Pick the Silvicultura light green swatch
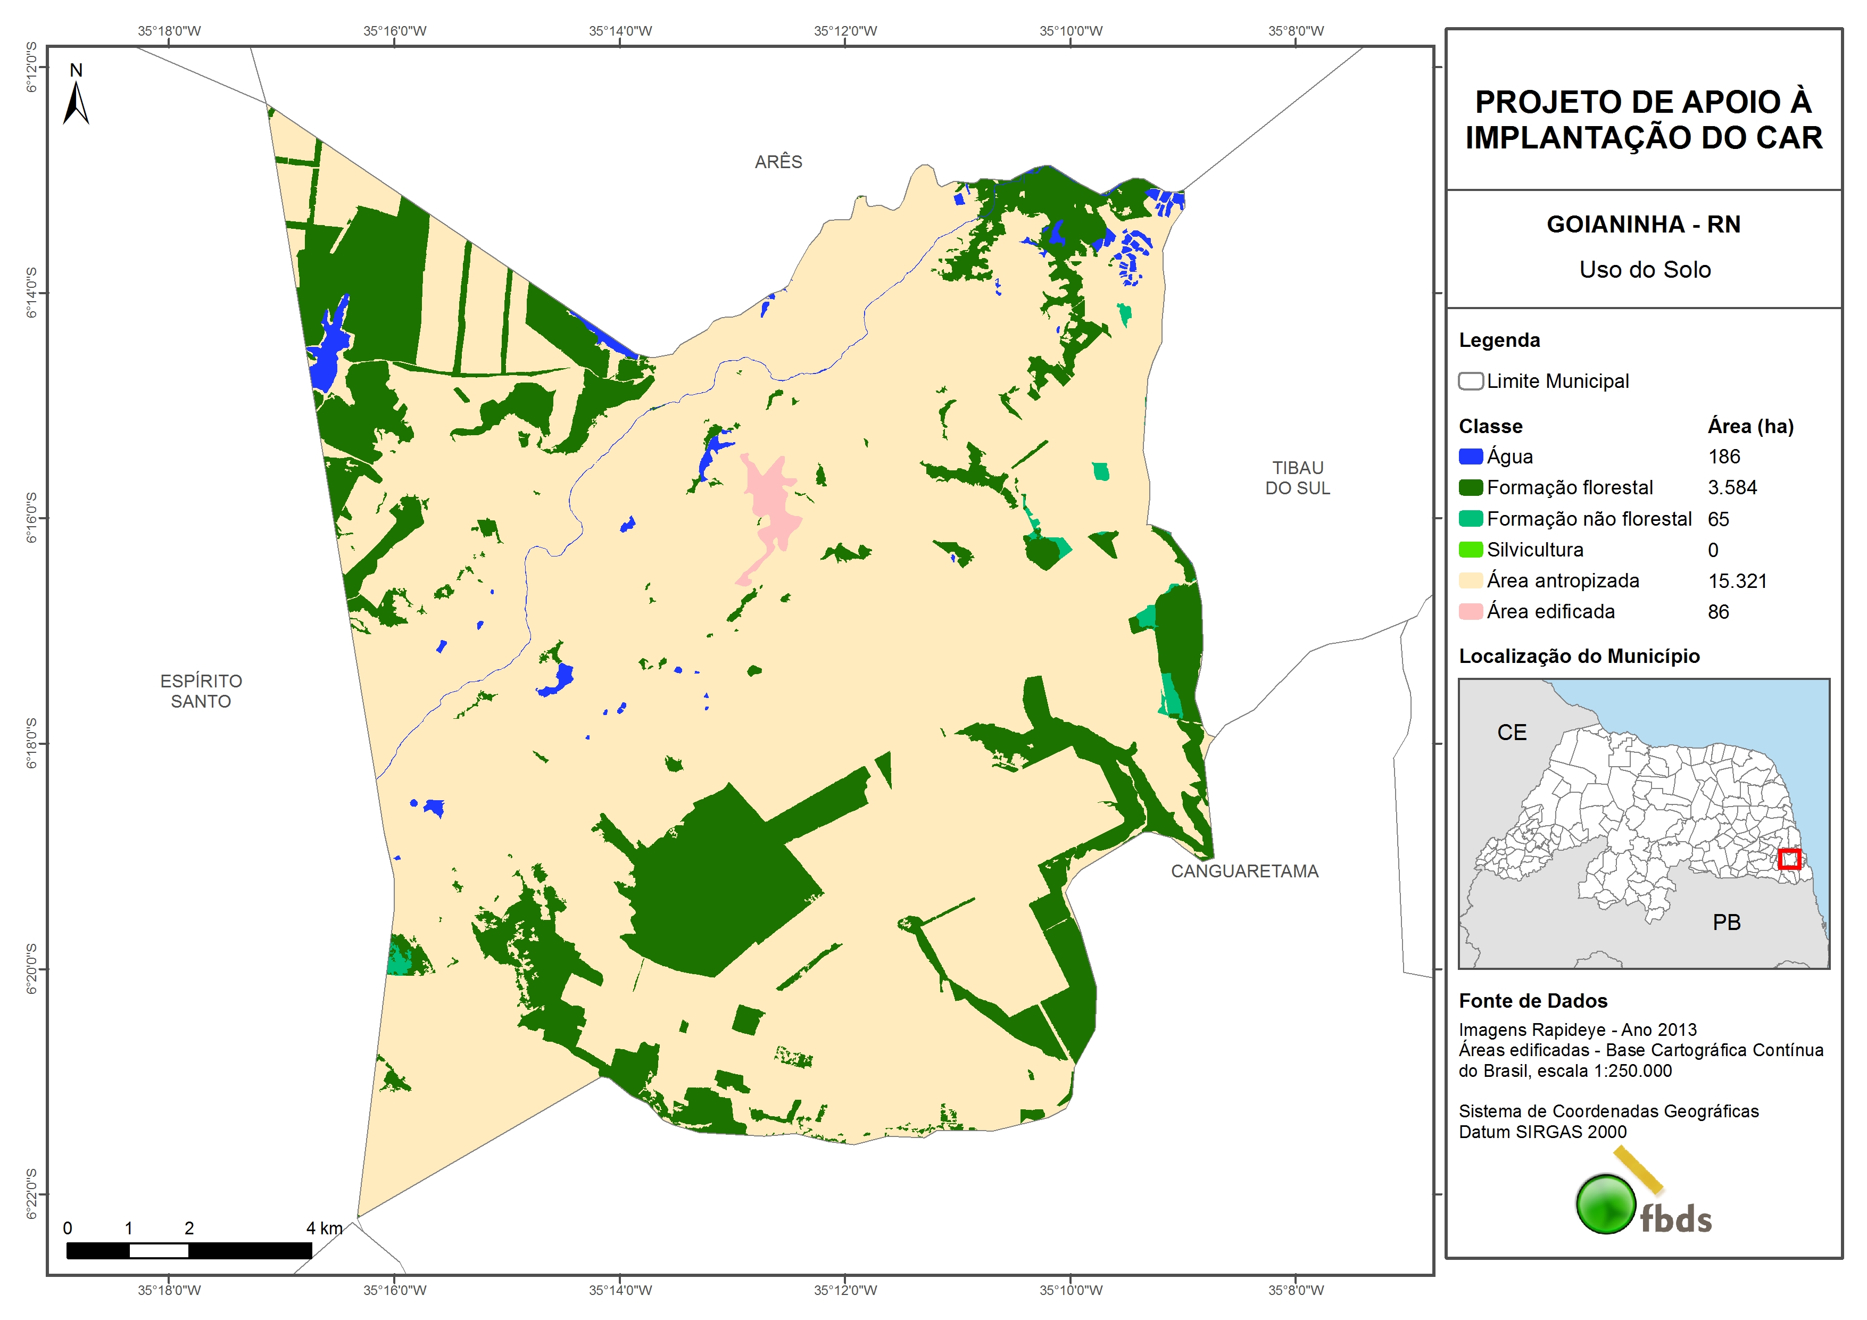This screenshot has width=1867, height=1320. click(x=1470, y=549)
